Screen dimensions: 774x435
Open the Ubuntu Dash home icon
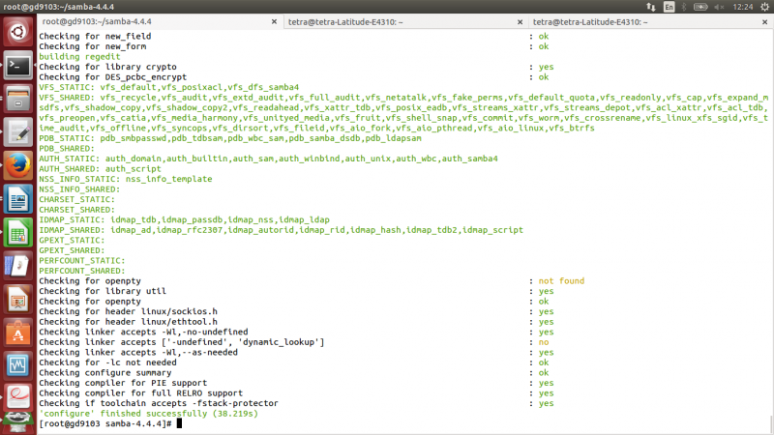pos(18,33)
